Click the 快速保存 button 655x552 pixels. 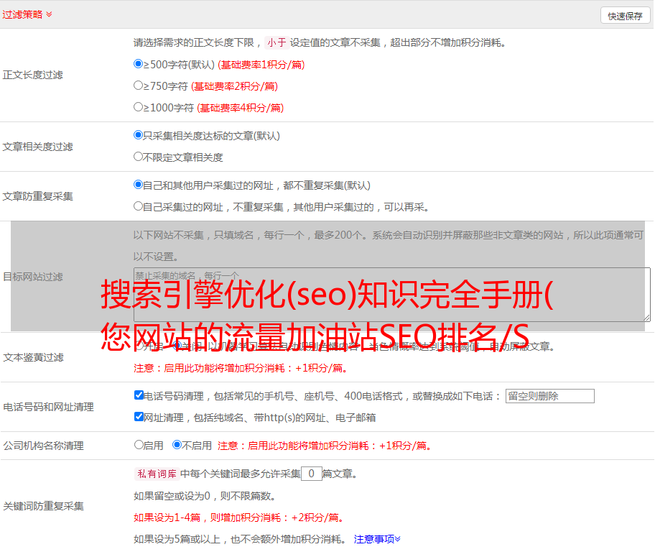click(x=625, y=16)
